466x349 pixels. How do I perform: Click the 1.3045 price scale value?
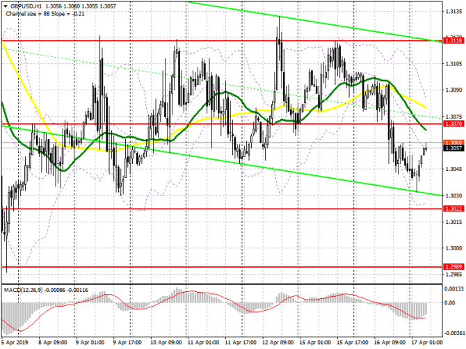pos(453,170)
